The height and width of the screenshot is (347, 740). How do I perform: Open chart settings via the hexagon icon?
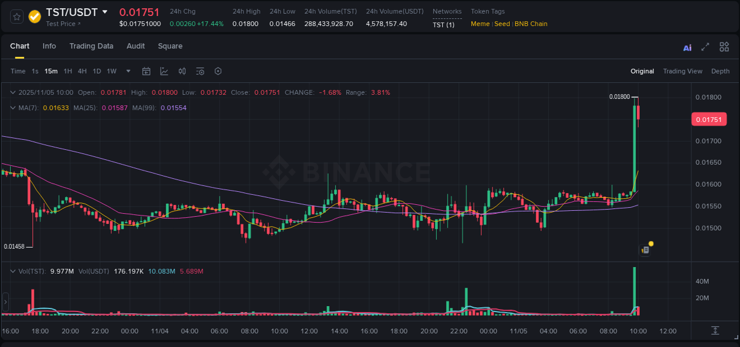pos(218,71)
